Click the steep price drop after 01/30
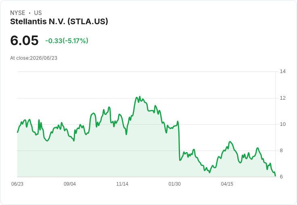 coord(179,142)
